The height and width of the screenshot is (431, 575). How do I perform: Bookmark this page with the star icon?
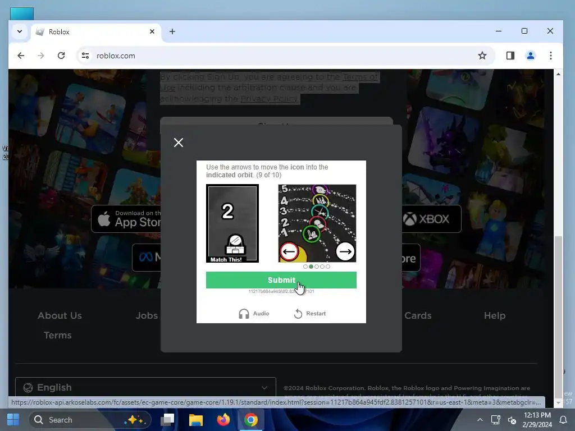(482, 56)
